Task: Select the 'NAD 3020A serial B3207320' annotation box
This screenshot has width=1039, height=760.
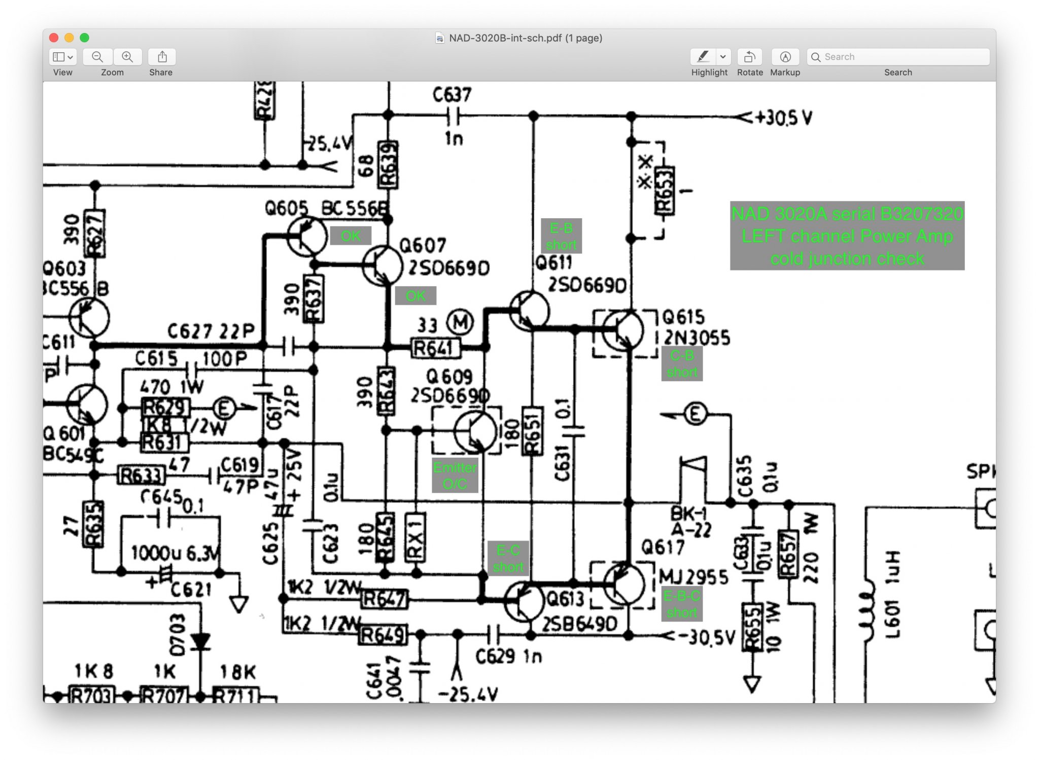Action: pyautogui.click(x=847, y=236)
